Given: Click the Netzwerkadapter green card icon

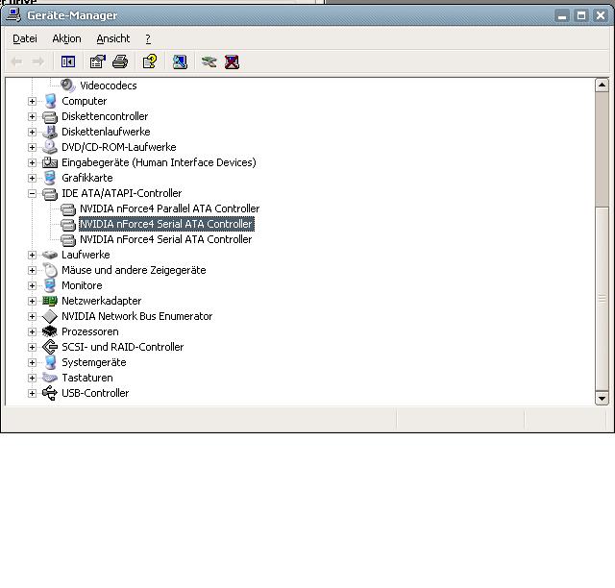Looking at the screenshot, I should pos(50,301).
